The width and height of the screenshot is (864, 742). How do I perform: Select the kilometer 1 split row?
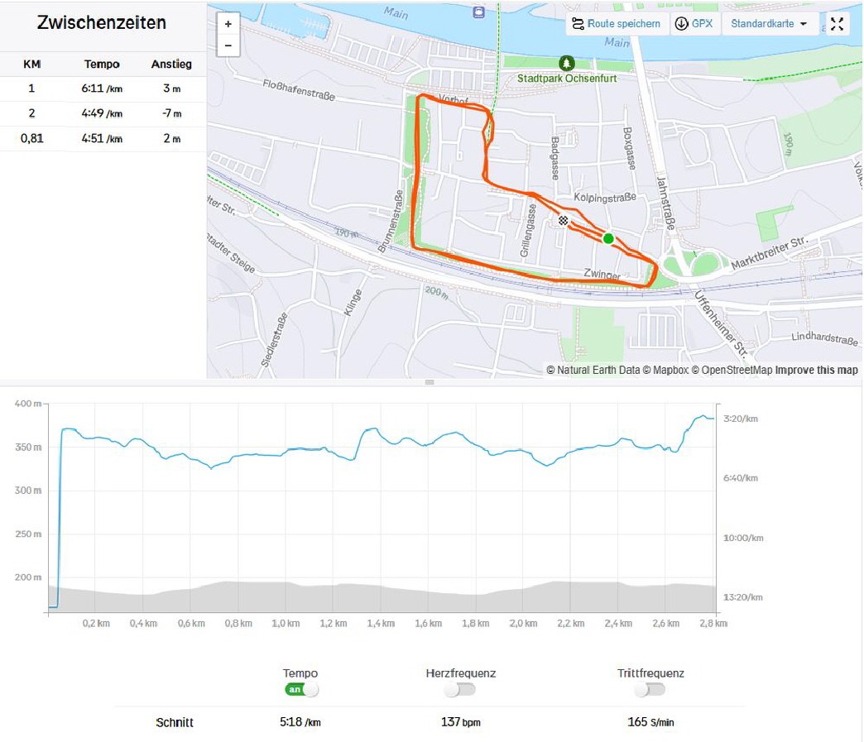pos(103,88)
